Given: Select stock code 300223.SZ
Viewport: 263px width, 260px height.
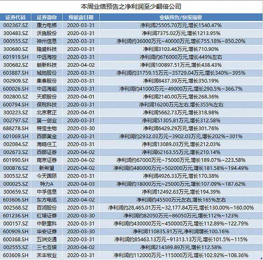Looking at the screenshot, I should pos(15,113).
